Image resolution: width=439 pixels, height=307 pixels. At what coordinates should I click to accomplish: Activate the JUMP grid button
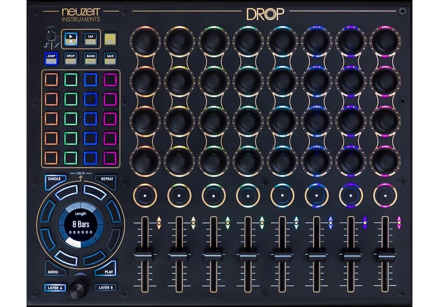pyautogui.click(x=51, y=58)
